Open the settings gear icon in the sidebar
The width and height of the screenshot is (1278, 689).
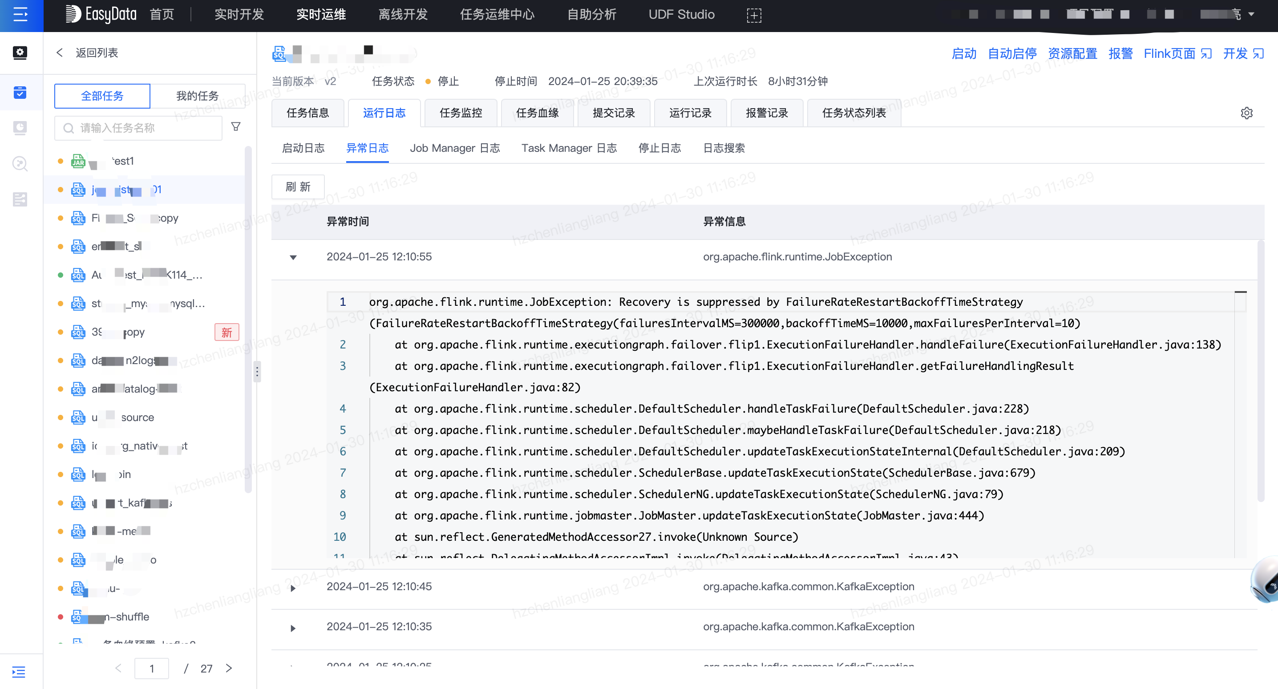point(20,53)
